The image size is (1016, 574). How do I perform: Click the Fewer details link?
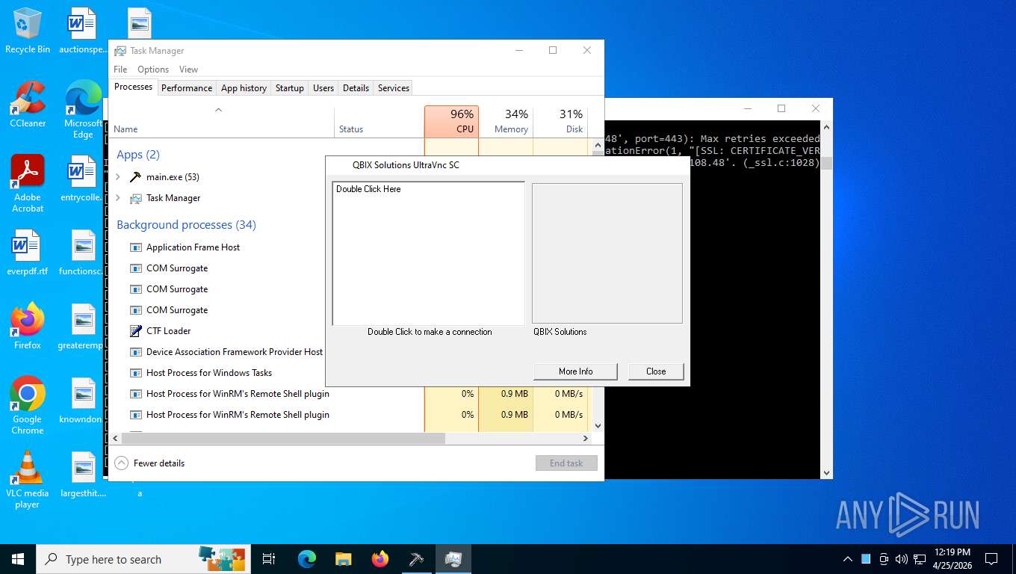click(159, 463)
